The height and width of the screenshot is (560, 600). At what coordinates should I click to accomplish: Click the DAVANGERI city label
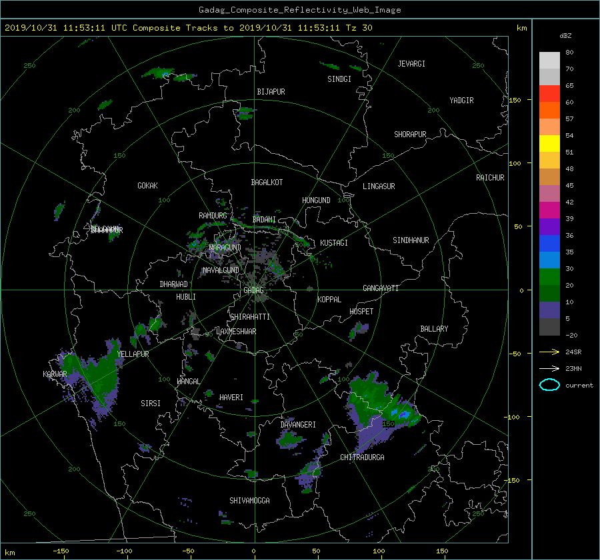point(298,425)
